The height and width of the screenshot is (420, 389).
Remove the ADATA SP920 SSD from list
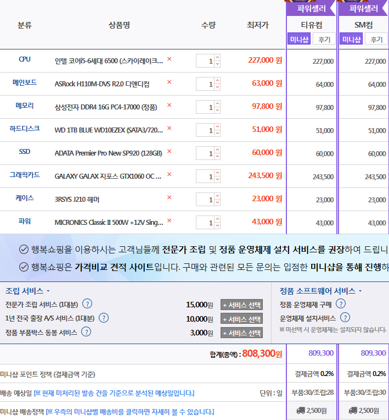point(169,152)
